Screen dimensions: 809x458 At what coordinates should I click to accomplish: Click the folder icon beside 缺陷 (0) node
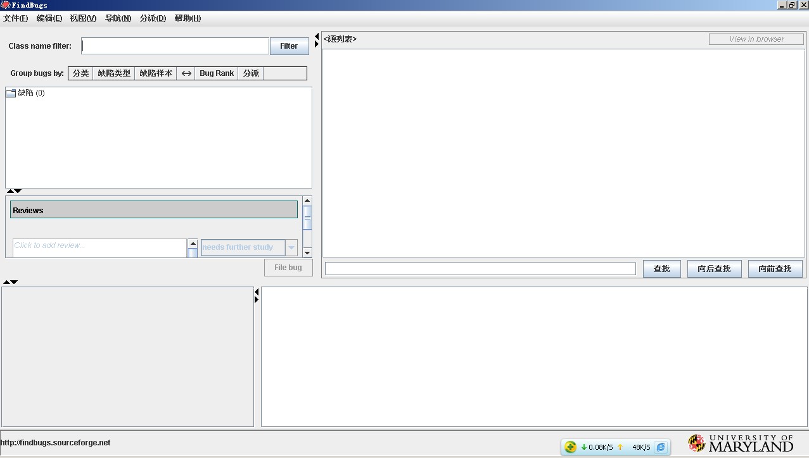tap(11, 93)
